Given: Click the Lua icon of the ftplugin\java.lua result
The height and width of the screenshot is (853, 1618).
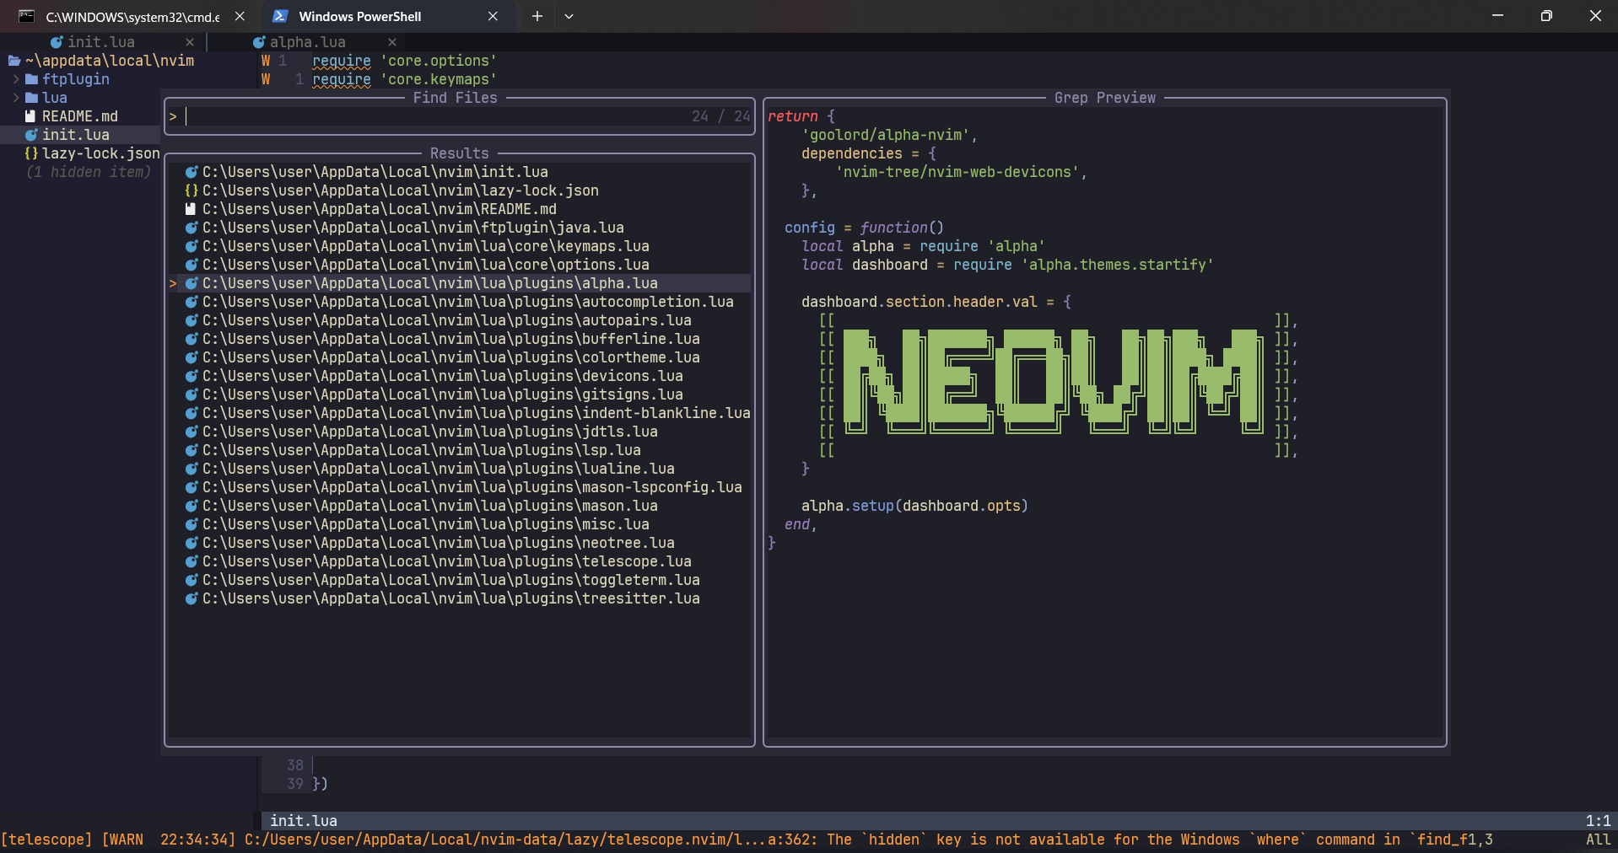Looking at the screenshot, I should click(191, 228).
